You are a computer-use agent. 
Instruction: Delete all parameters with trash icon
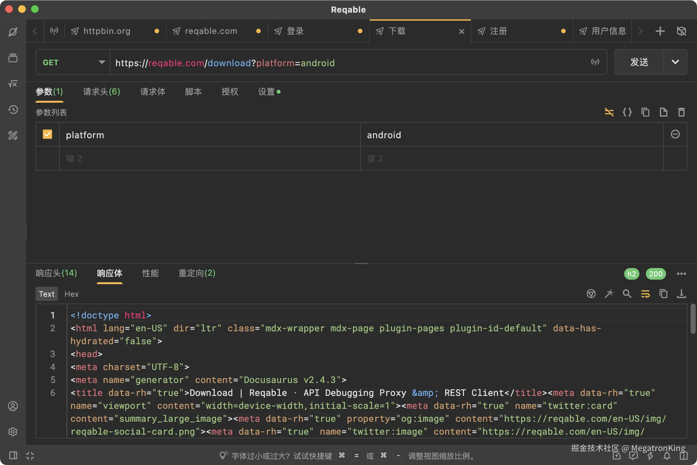click(x=681, y=112)
